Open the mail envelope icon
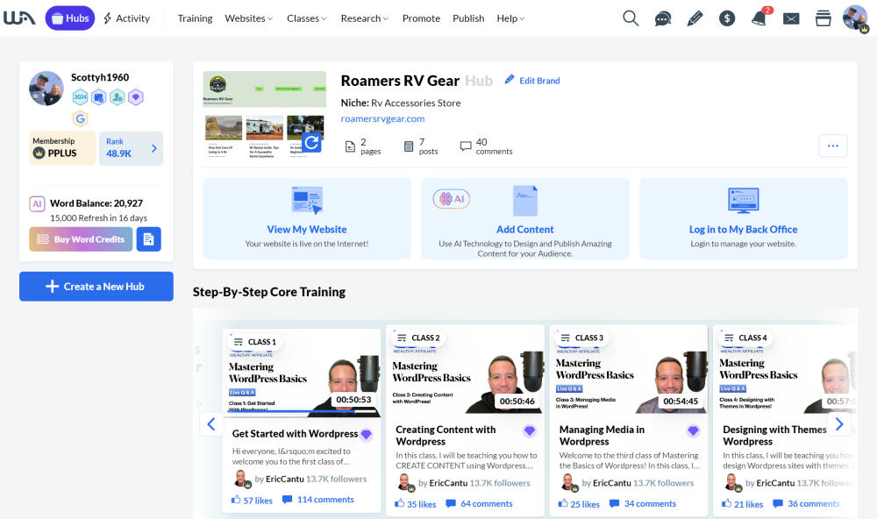Image resolution: width=877 pixels, height=519 pixels. (x=791, y=19)
